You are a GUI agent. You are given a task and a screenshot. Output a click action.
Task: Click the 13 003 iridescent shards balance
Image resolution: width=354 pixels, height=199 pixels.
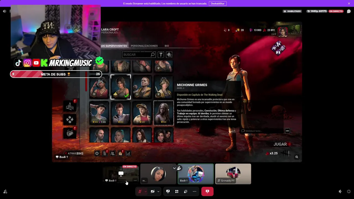[255, 30]
